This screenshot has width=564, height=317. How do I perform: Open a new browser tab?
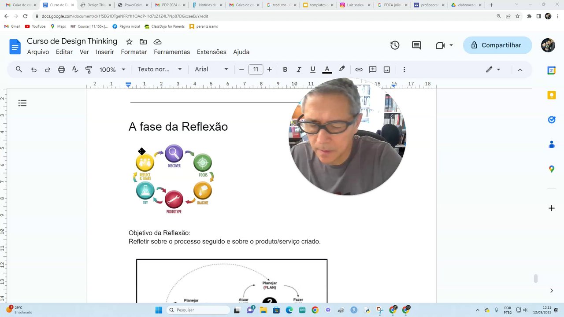point(491,5)
